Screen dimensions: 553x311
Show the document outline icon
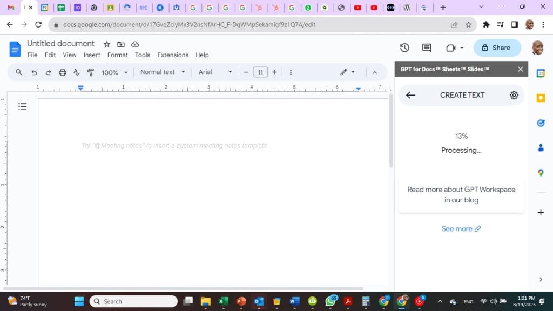pos(23,106)
